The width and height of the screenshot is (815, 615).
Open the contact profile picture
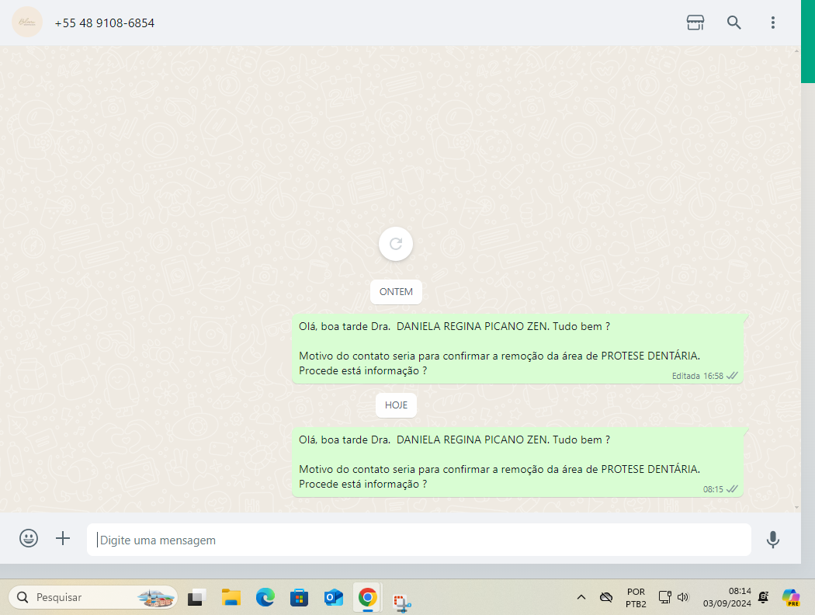pyautogui.click(x=27, y=23)
